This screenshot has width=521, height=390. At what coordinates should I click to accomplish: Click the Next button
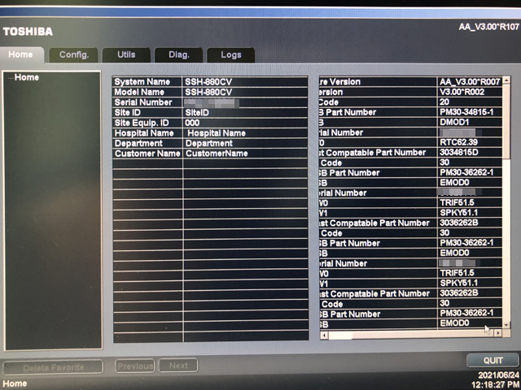pos(178,366)
